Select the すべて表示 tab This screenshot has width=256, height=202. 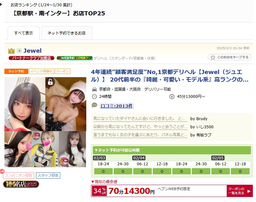click(x=24, y=33)
